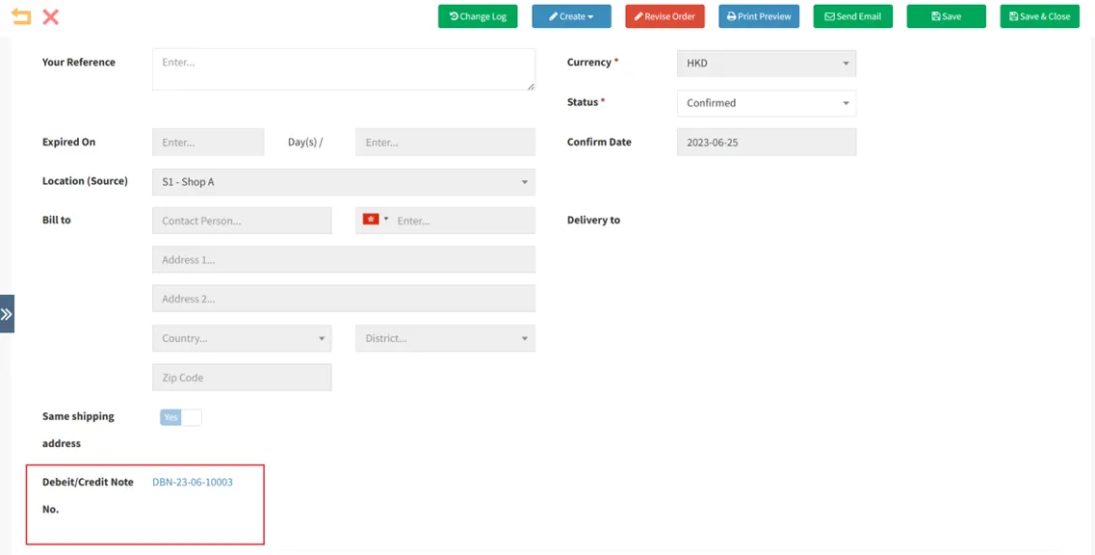The image size is (1095, 555).
Task: Select the Hong Kong flag country code
Action: point(375,220)
